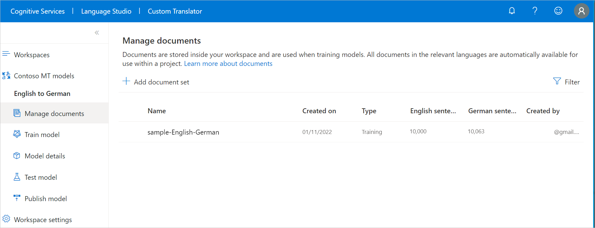The height and width of the screenshot is (228, 595).
Task: Click the @gmail creator cell
Action: [566, 132]
